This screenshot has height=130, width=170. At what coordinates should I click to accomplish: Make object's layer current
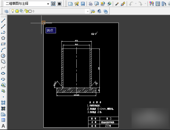pyautogui.click(x=93, y=11)
